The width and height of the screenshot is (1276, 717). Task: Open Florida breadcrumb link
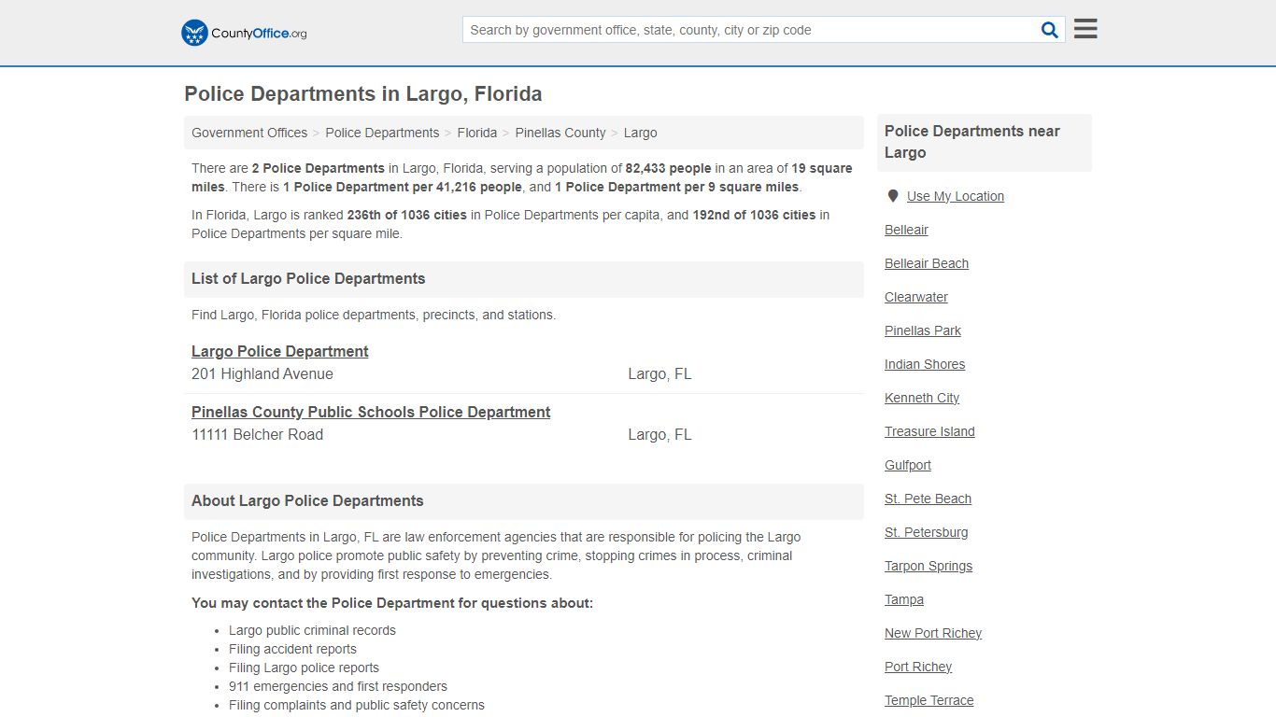tap(477, 133)
